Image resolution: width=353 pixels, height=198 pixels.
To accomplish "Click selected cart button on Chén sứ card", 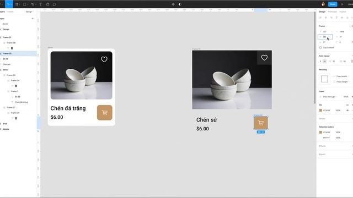I will tap(261, 123).
